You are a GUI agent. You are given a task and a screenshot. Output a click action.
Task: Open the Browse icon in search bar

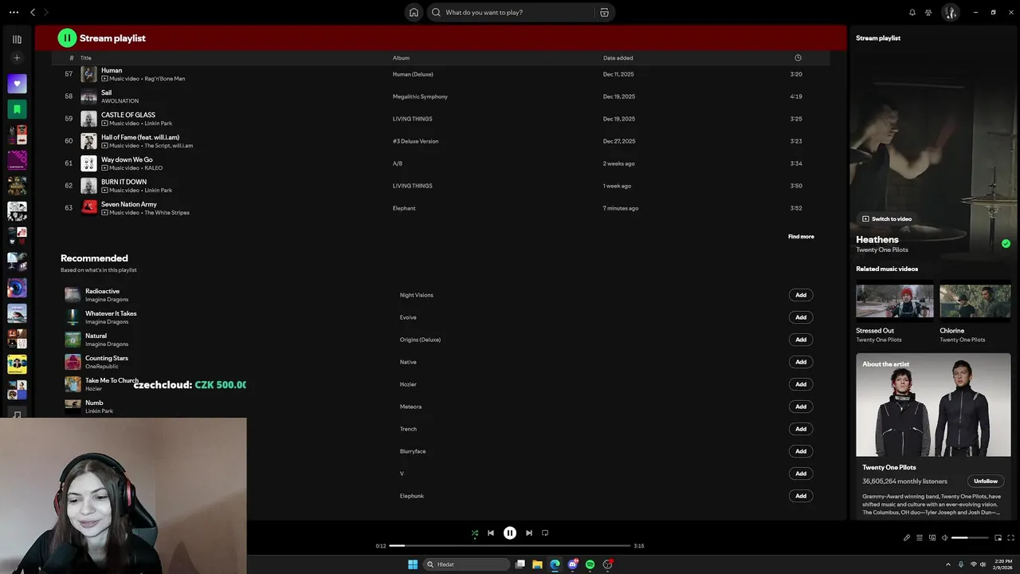point(604,12)
